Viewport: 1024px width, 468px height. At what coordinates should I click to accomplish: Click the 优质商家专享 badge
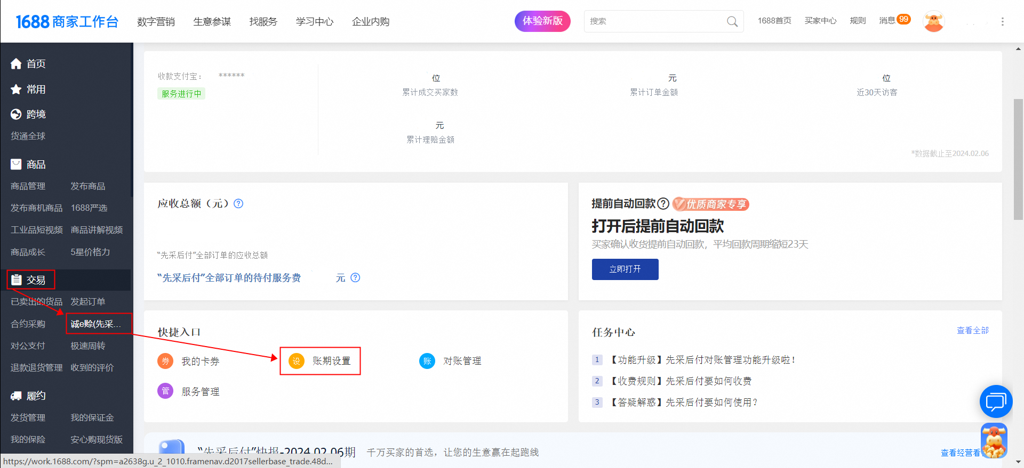pyautogui.click(x=711, y=204)
